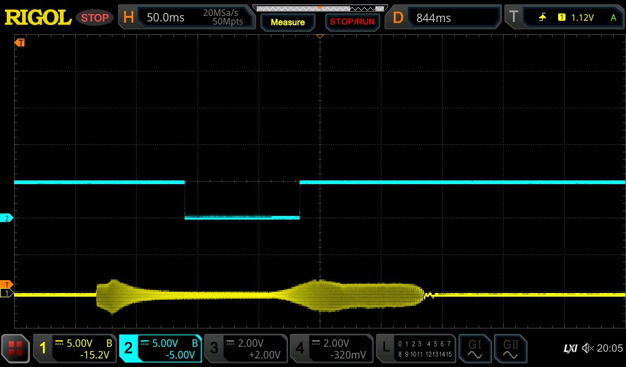
Task: Select channel 1 offset -15.2V
Action: [x=95, y=355]
